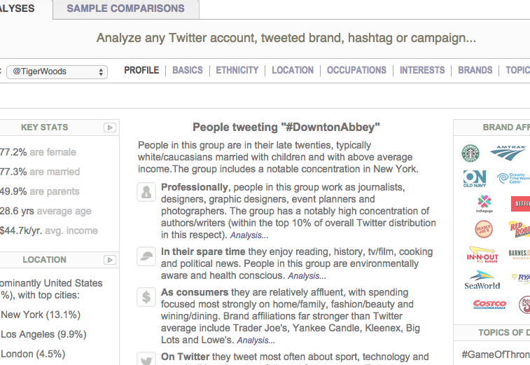
Task: Open the Analysis link after consumers paragraph
Action: (x=256, y=341)
